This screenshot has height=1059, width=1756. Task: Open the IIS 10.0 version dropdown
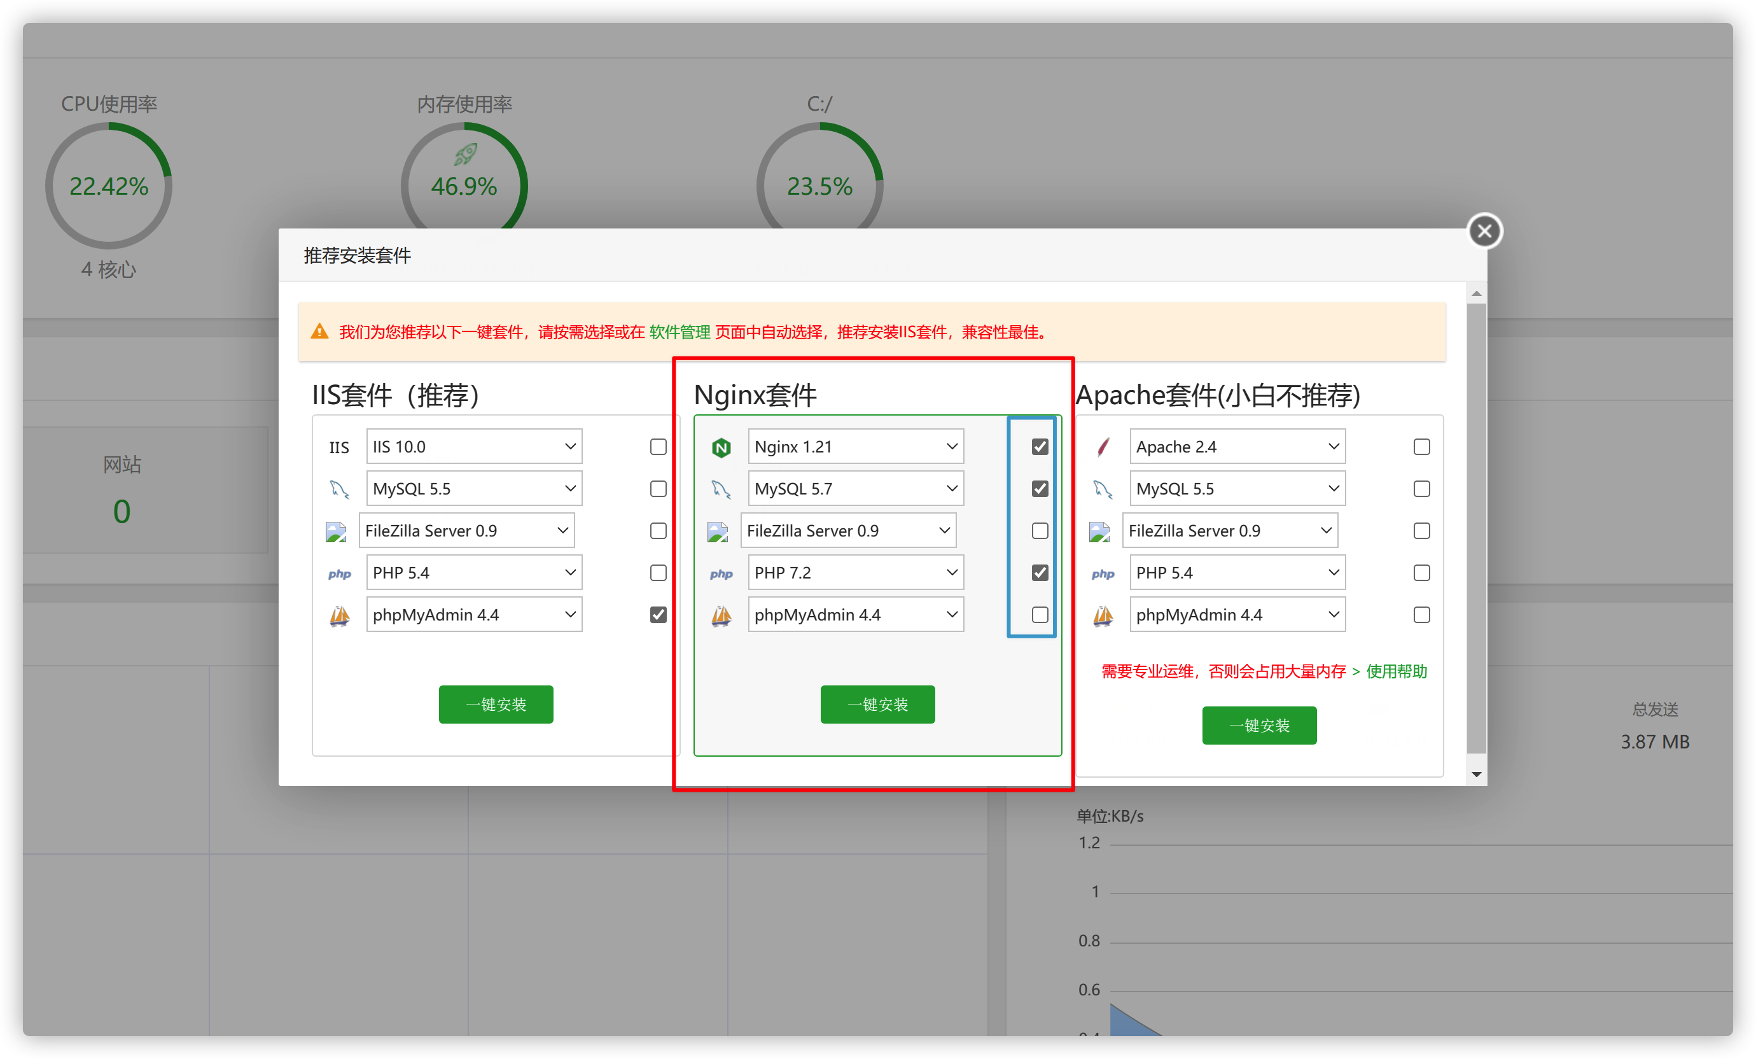474,447
